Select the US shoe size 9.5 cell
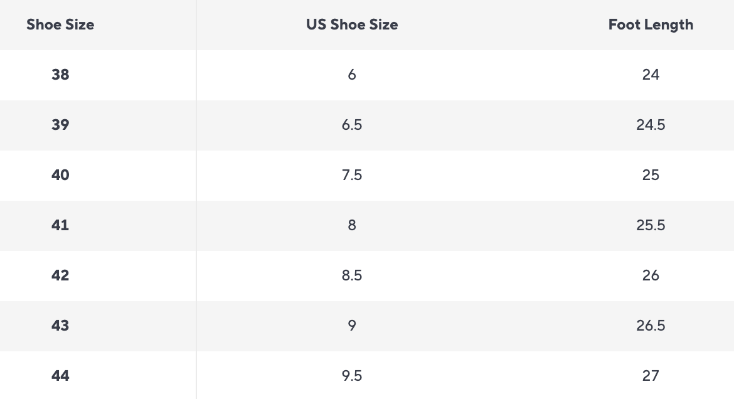The image size is (734, 399). click(x=352, y=376)
